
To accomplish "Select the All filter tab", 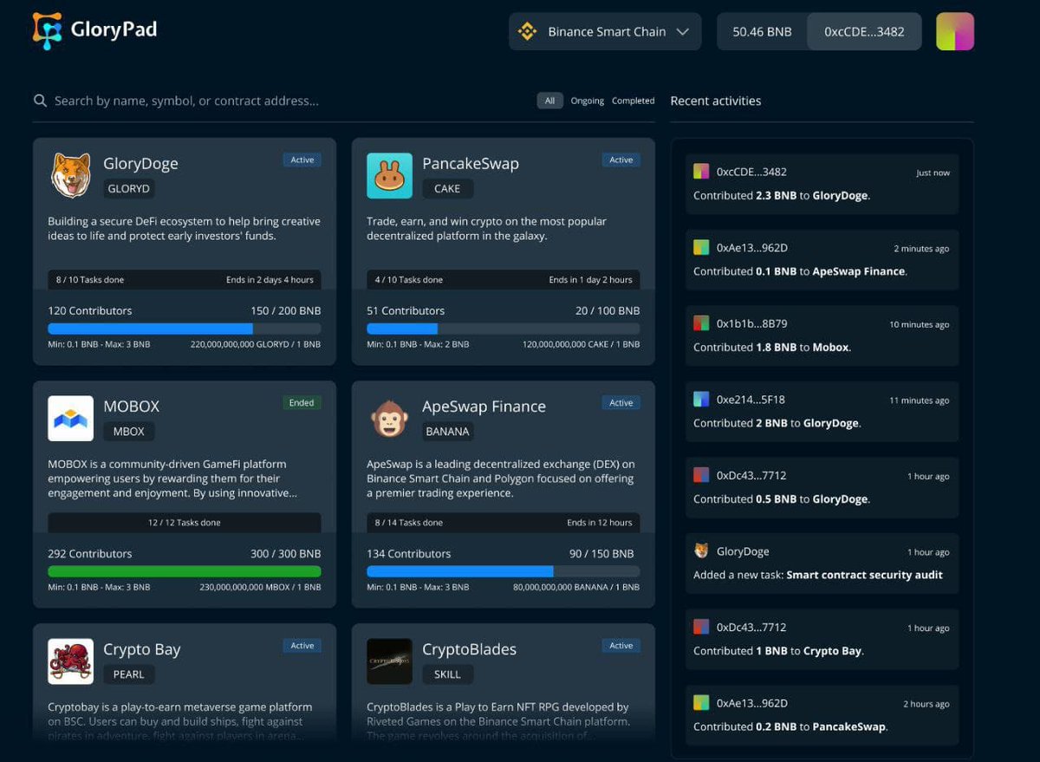I will click(549, 101).
